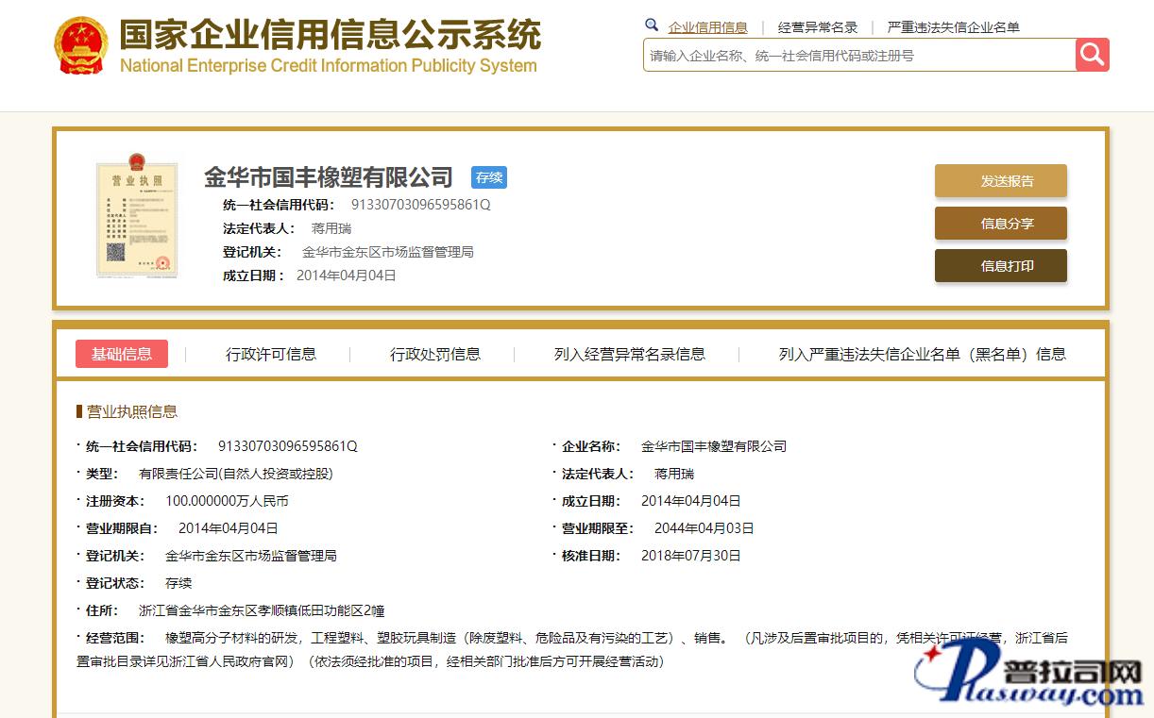Switch to the 基础信息 tab
This screenshot has width=1154, height=718.
tap(122, 354)
